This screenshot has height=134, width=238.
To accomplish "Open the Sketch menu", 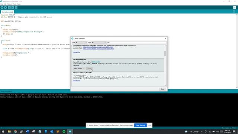I will (x=10, y=4).
